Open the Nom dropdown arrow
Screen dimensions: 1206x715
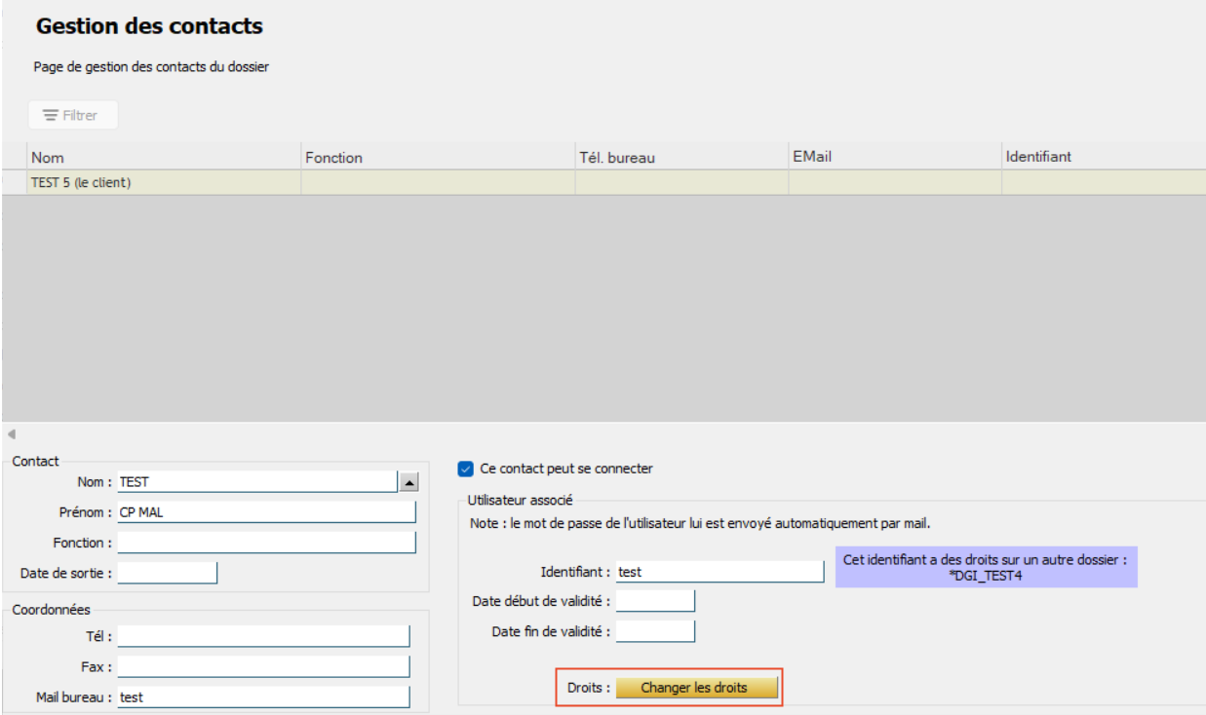[409, 481]
